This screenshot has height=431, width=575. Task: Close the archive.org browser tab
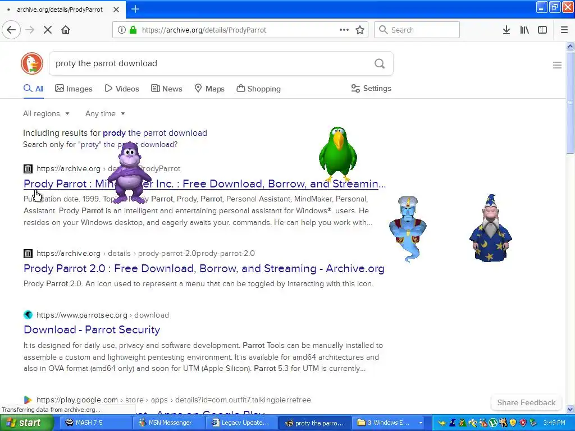(x=116, y=9)
